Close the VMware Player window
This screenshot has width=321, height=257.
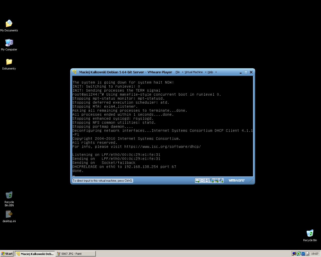click(251, 72)
